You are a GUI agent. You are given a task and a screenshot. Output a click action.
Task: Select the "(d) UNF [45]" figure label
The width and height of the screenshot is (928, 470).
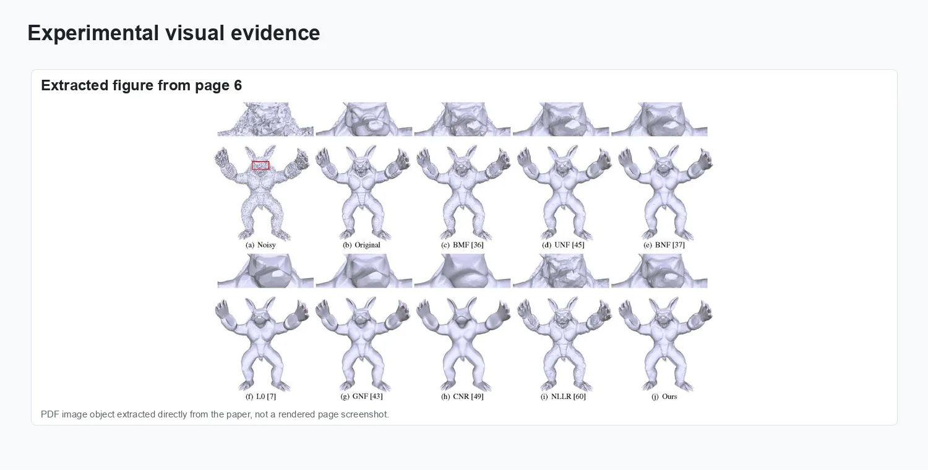coord(563,245)
